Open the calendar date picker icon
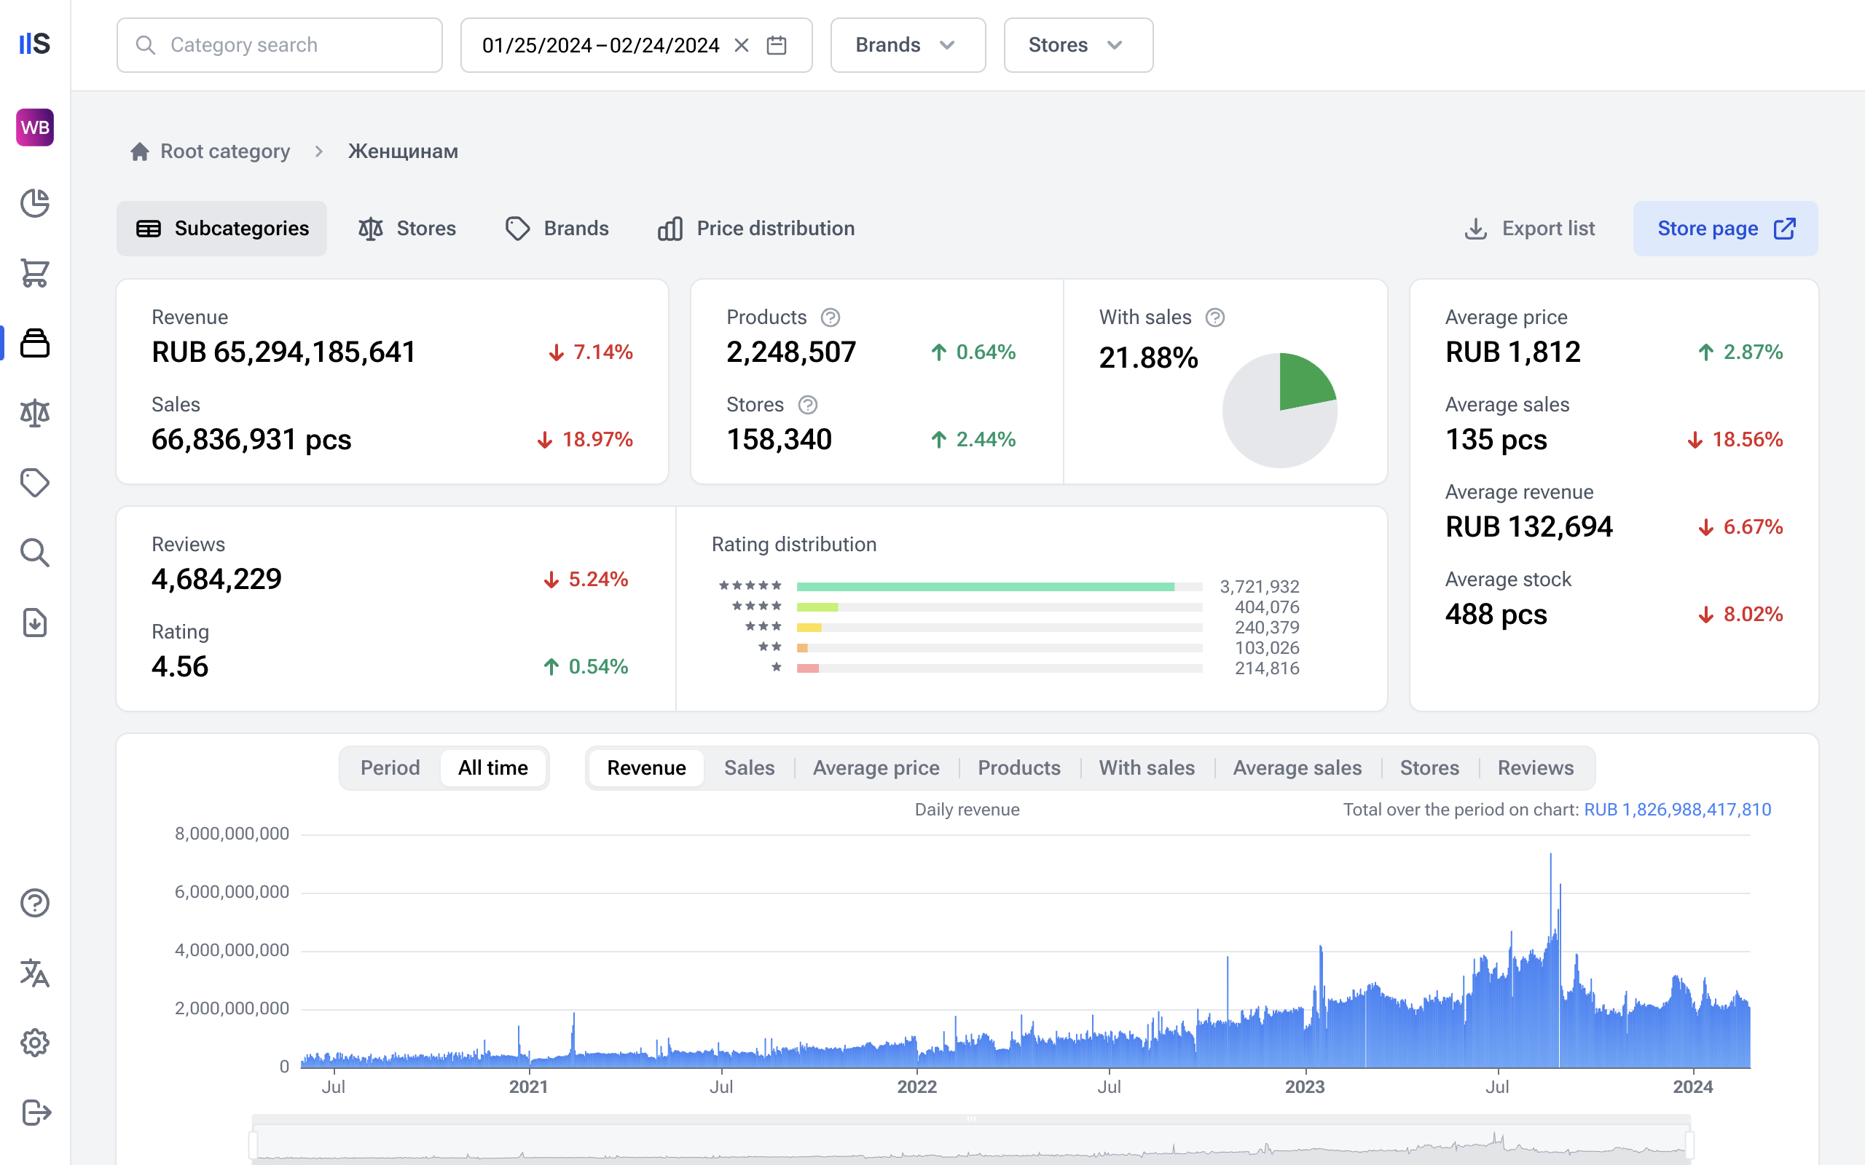Image resolution: width=1865 pixels, height=1165 pixels. pyautogui.click(x=777, y=45)
